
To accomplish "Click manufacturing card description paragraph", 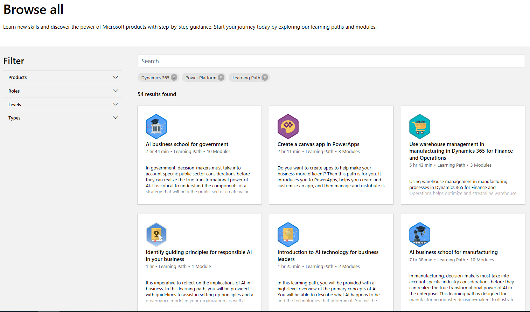I will point(462,288).
